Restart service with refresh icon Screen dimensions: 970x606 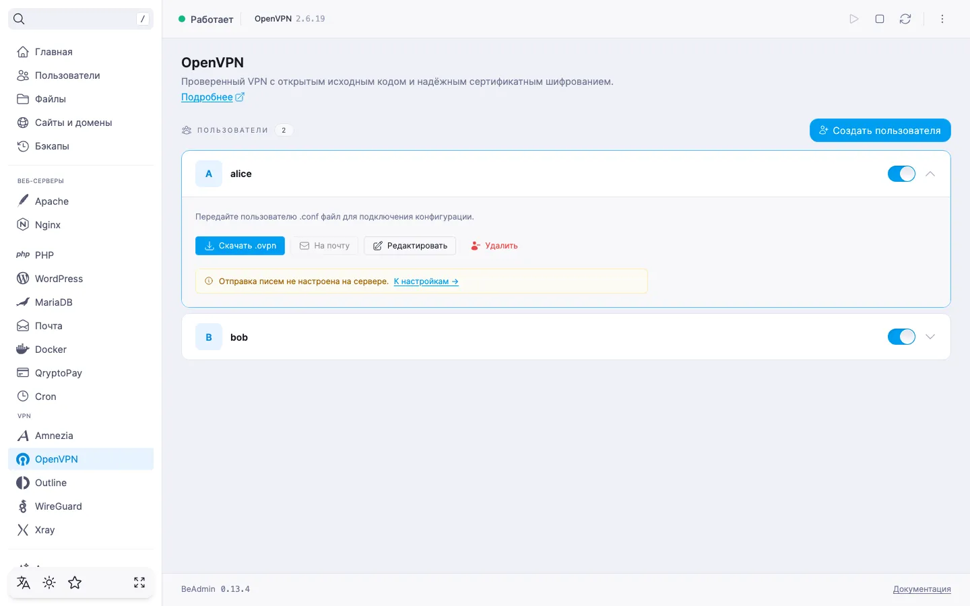tap(905, 19)
